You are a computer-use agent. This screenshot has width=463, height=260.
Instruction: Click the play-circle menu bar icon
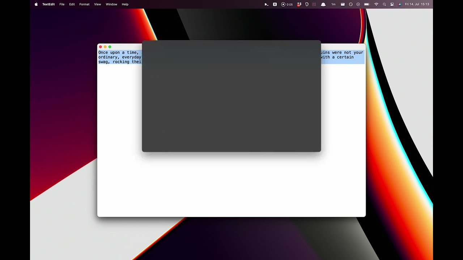(358, 4)
